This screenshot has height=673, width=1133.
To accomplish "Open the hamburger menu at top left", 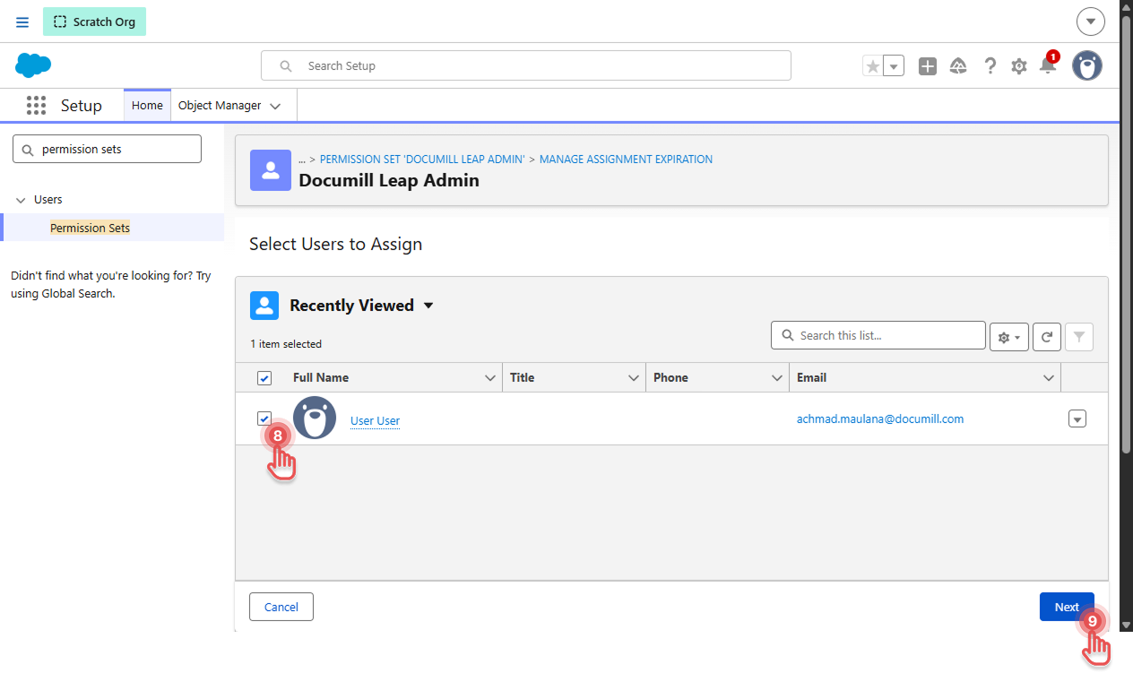I will pyautogui.click(x=22, y=22).
